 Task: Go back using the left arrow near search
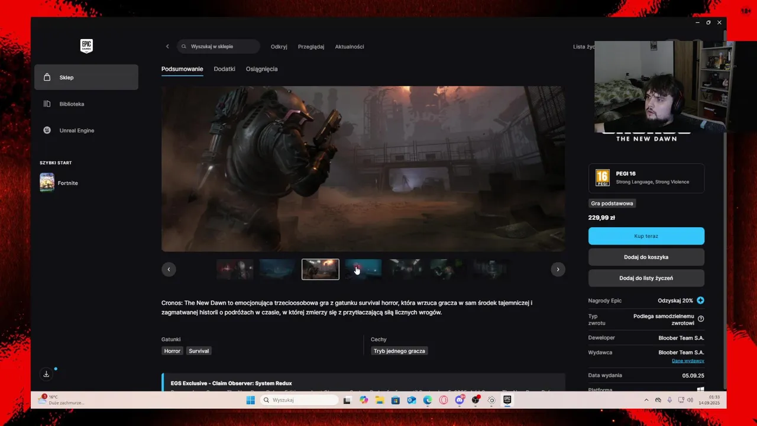pyautogui.click(x=167, y=47)
